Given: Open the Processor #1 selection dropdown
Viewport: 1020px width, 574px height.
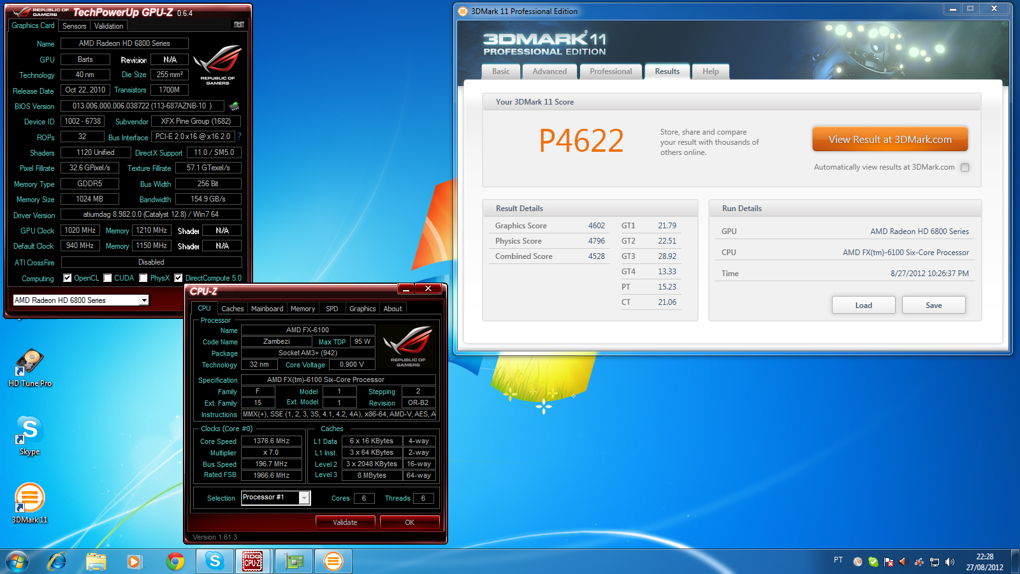Looking at the screenshot, I should [305, 497].
